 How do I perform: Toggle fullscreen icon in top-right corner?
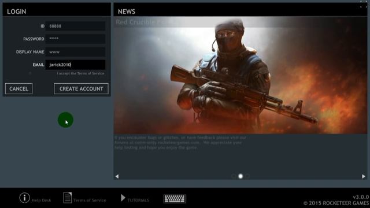[x=364, y=4]
